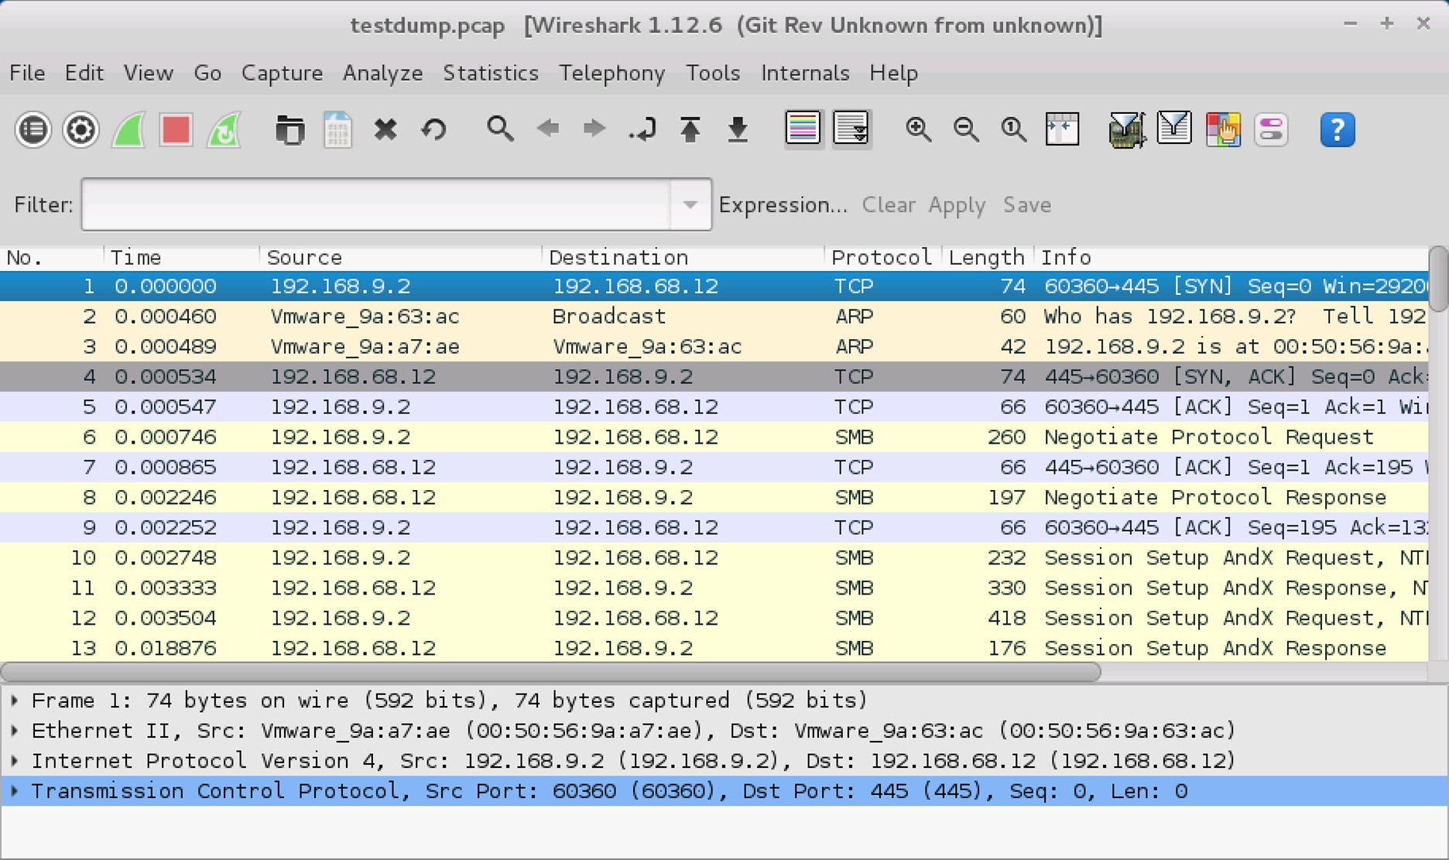The width and height of the screenshot is (1449, 860).
Task: Stop the running capture red square
Action: tap(176, 129)
